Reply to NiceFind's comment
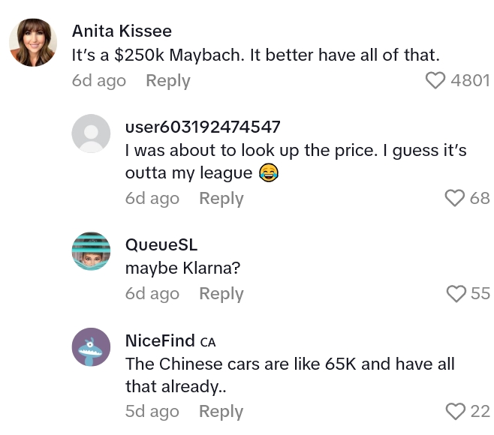Screen dimensions: 494x435 [x=221, y=411]
